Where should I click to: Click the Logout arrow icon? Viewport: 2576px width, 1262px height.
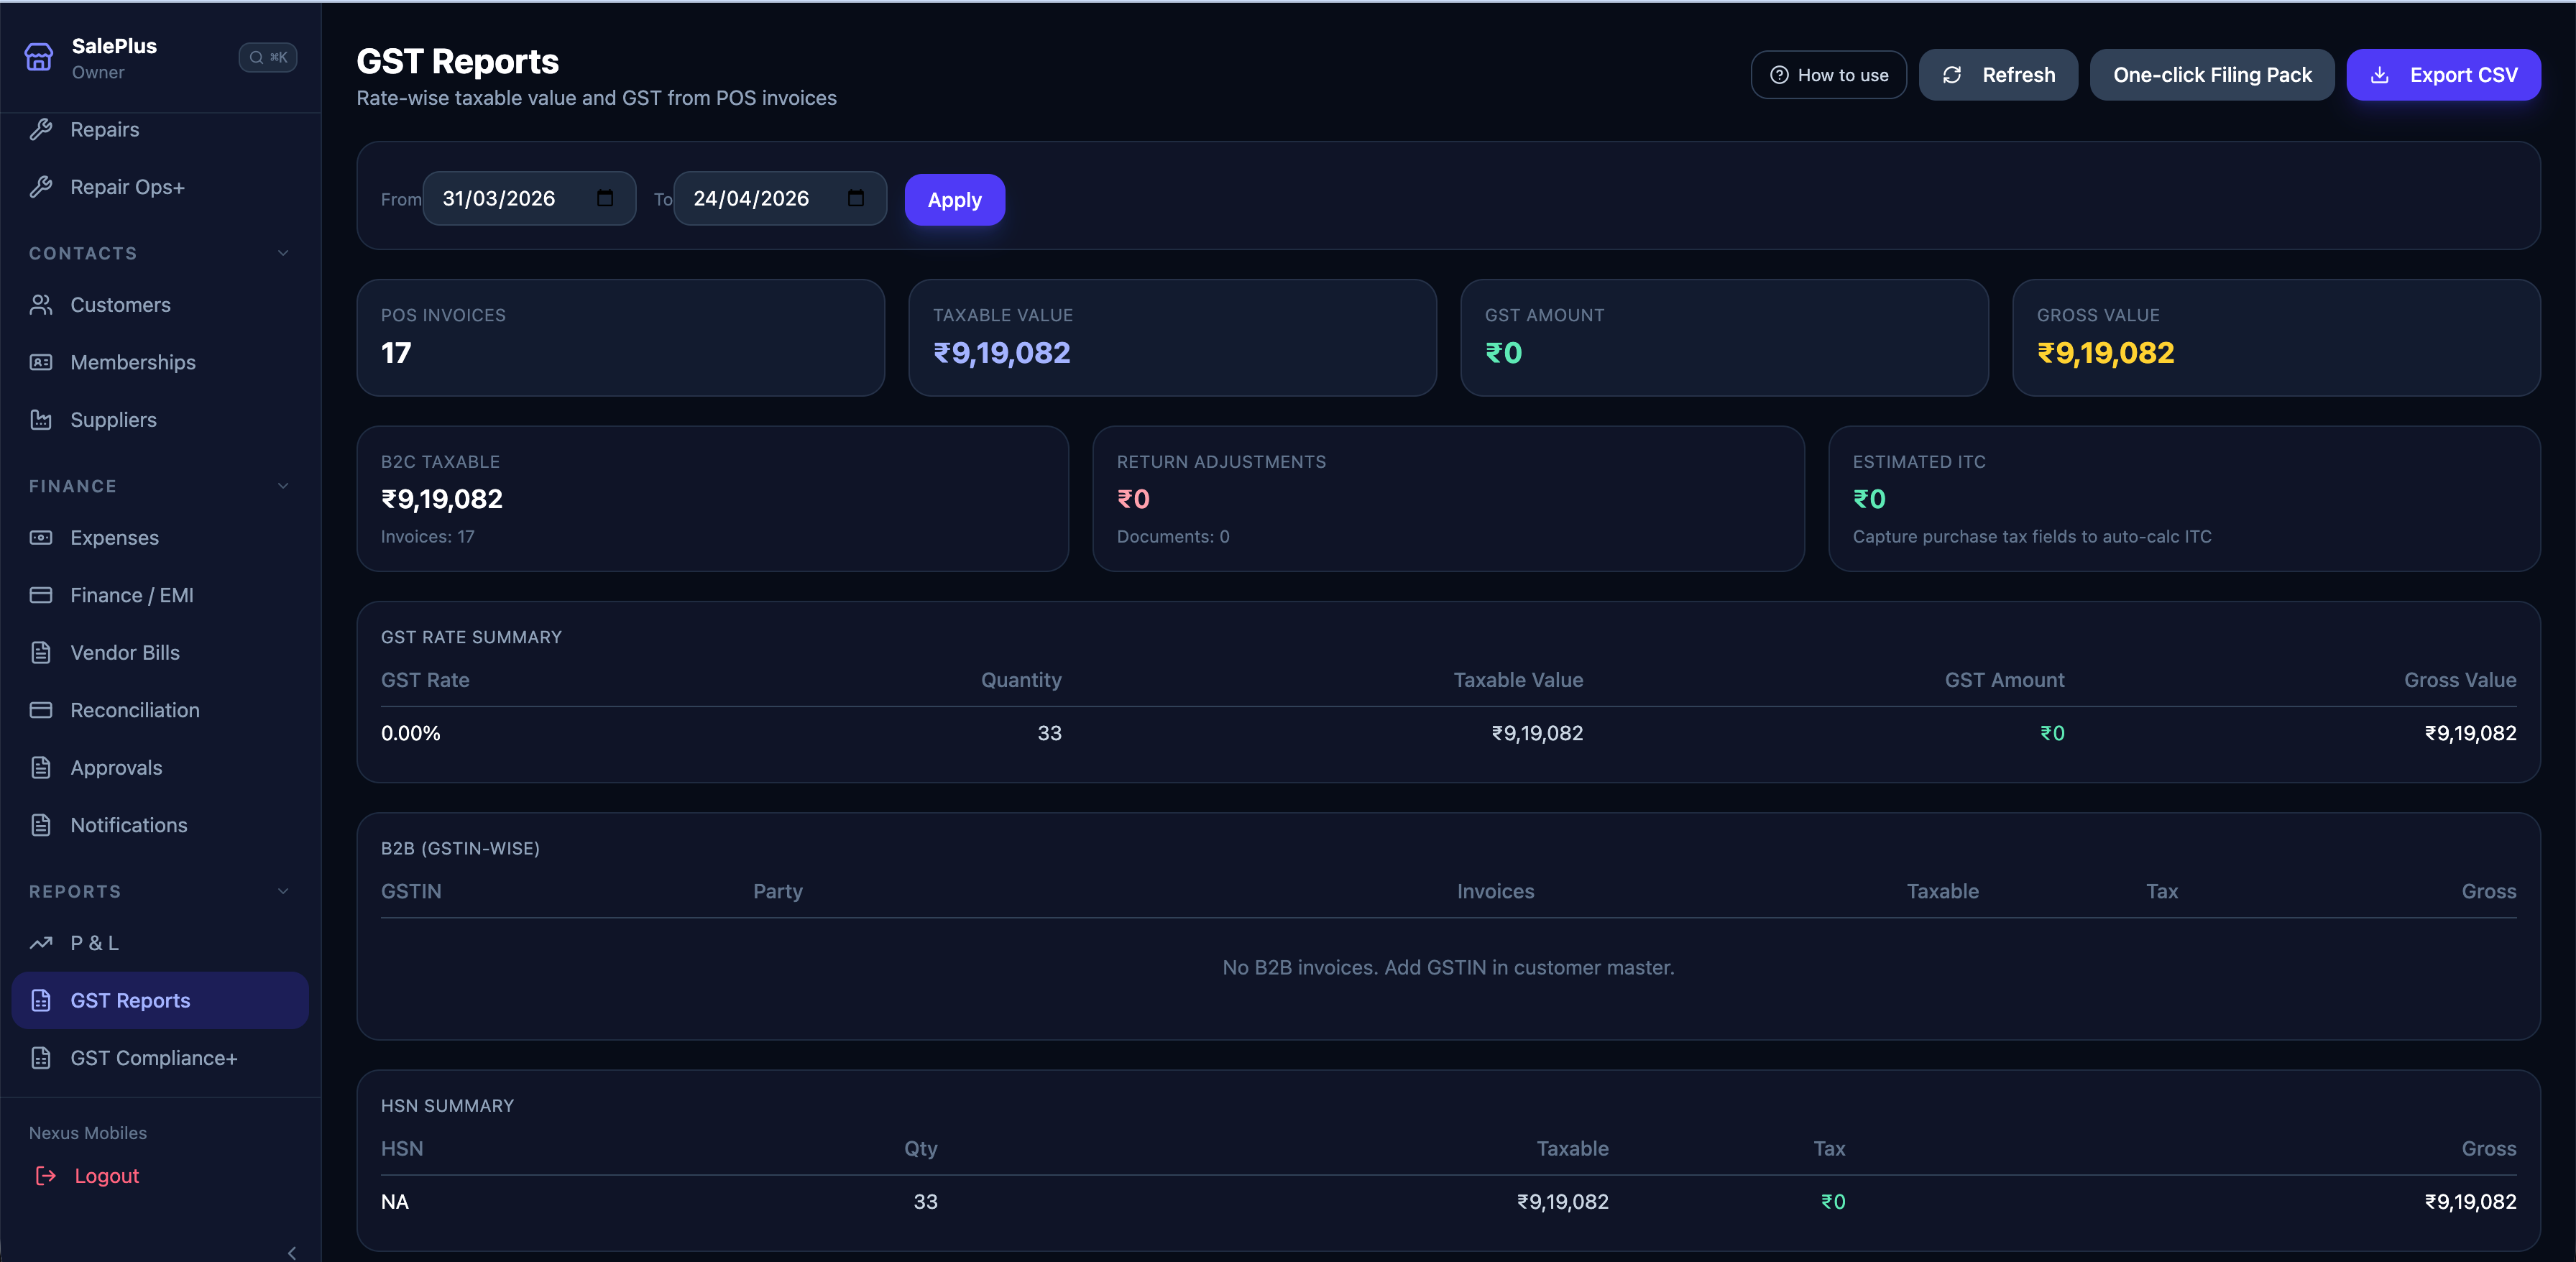[46, 1176]
